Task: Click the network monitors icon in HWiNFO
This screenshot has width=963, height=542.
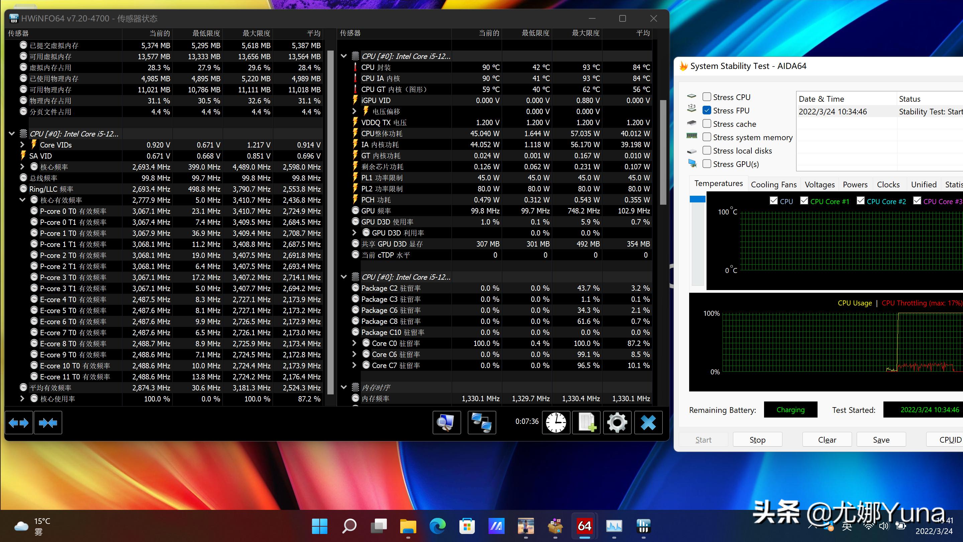Action: 481,423
